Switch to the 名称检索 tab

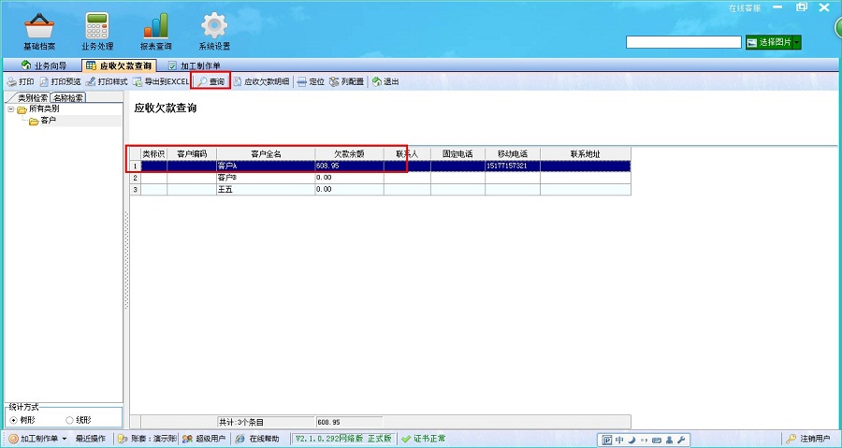point(68,97)
